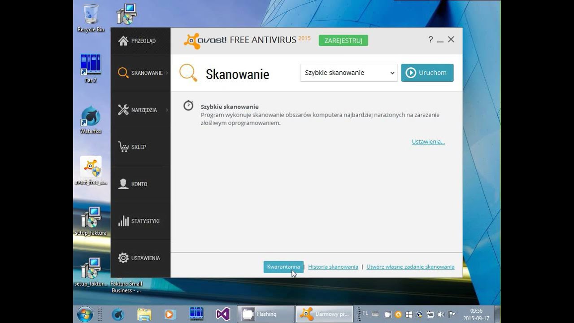Click the house icon beside Przegląd
This screenshot has width=574, height=323.
pos(123,41)
